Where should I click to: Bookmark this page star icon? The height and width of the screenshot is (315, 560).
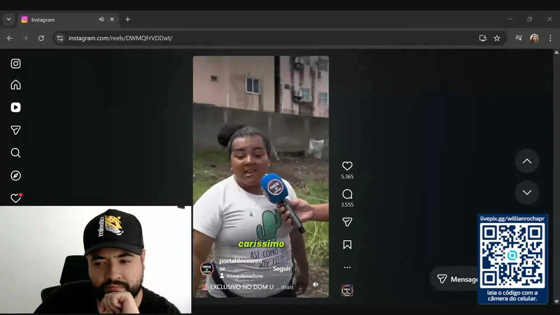497,38
